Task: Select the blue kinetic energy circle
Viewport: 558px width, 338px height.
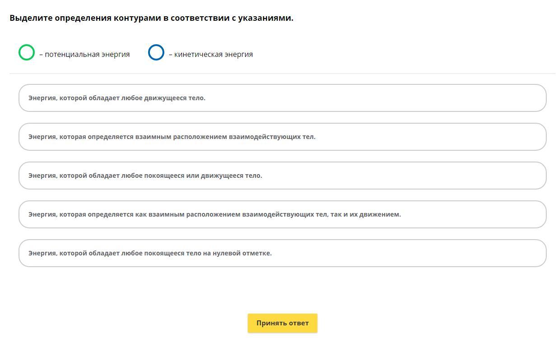Action: pos(156,52)
